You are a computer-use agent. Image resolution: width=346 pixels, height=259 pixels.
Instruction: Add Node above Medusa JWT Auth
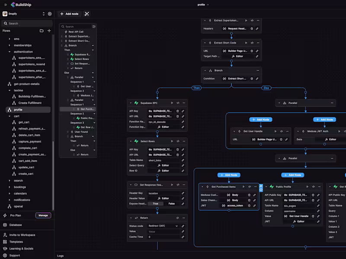pos(325,120)
